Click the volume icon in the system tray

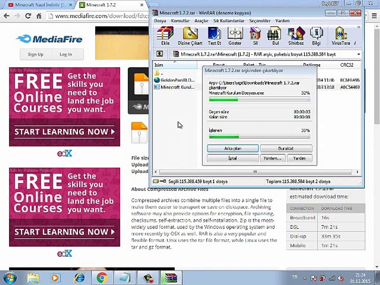click(341, 278)
